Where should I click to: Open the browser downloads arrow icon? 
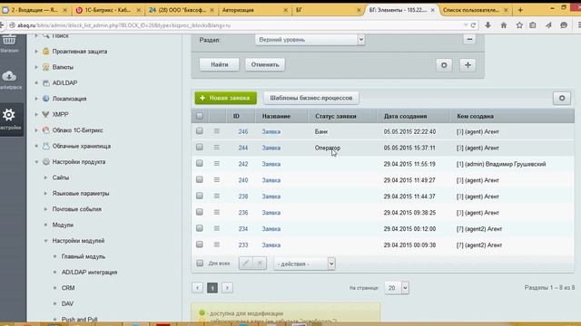(x=487, y=25)
